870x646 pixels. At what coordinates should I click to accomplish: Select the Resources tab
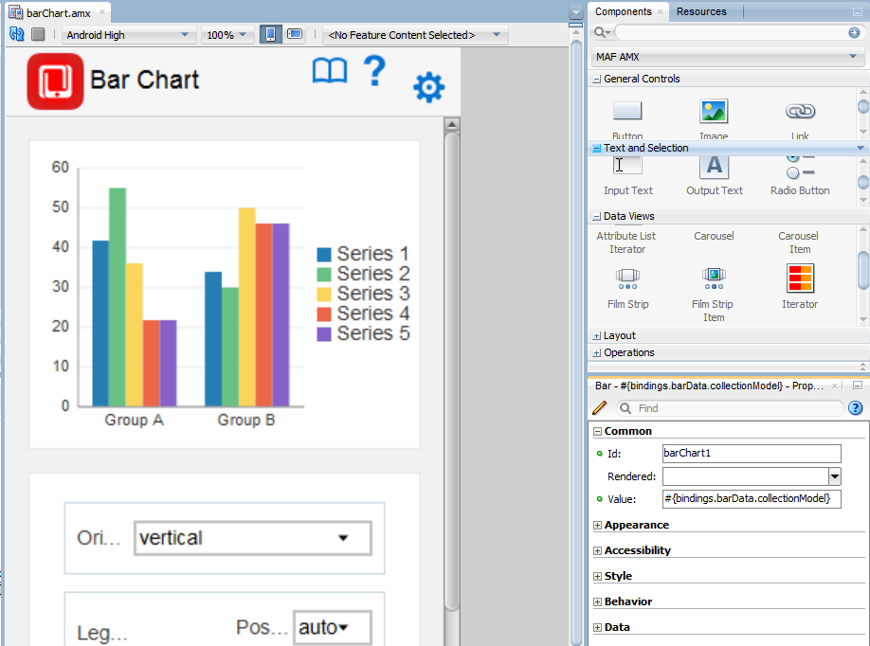click(700, 11)
